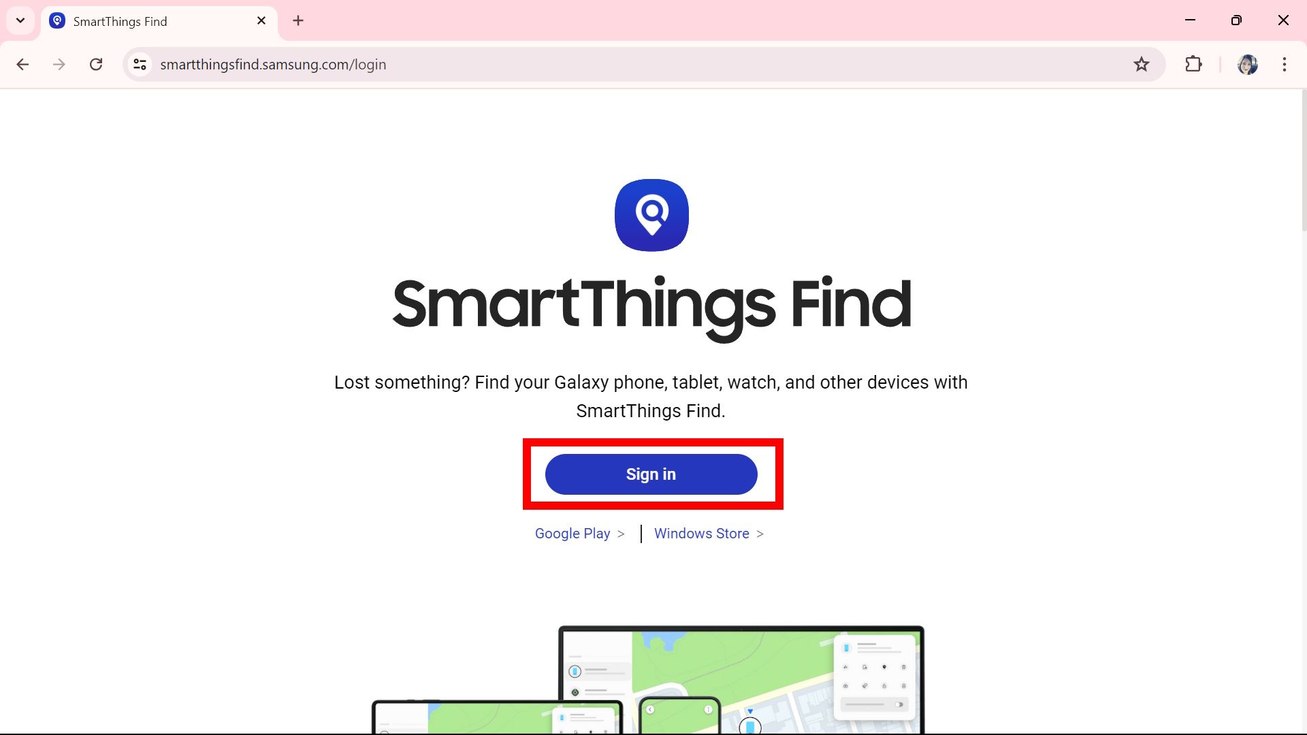Image resolution: width=1307 pixels, height=735 pixels.
Task: Click the Chrome profile avatar icon
Action: pos(1248,64)
